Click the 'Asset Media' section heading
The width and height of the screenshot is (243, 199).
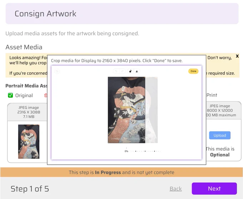[24, 47]
